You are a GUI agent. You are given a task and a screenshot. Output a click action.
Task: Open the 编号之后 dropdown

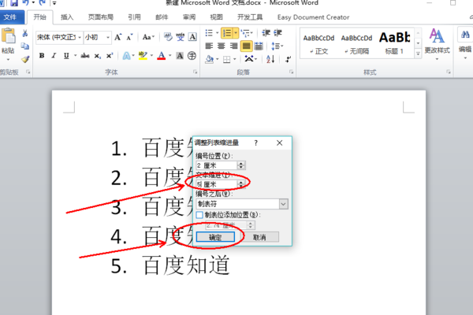click(283, 204)
